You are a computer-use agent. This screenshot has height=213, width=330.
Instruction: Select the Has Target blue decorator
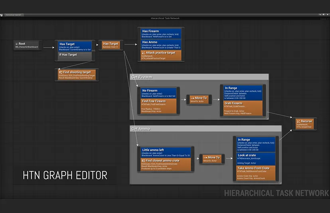tap(75, 46)
